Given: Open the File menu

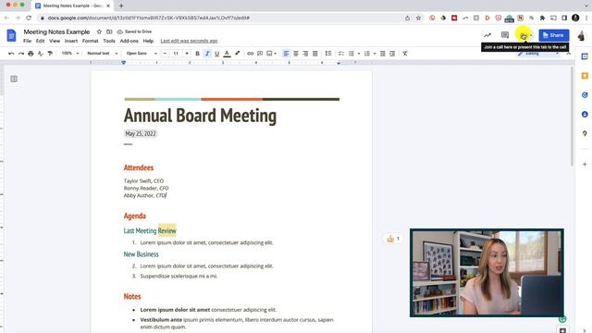Looking at the screenshot, I should [27, 41].
